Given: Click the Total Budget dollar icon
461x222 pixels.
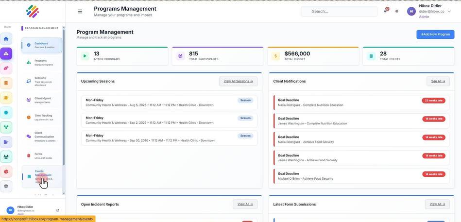Looking at the screenshot, I should pyautogui.click(x=275, y=56).
